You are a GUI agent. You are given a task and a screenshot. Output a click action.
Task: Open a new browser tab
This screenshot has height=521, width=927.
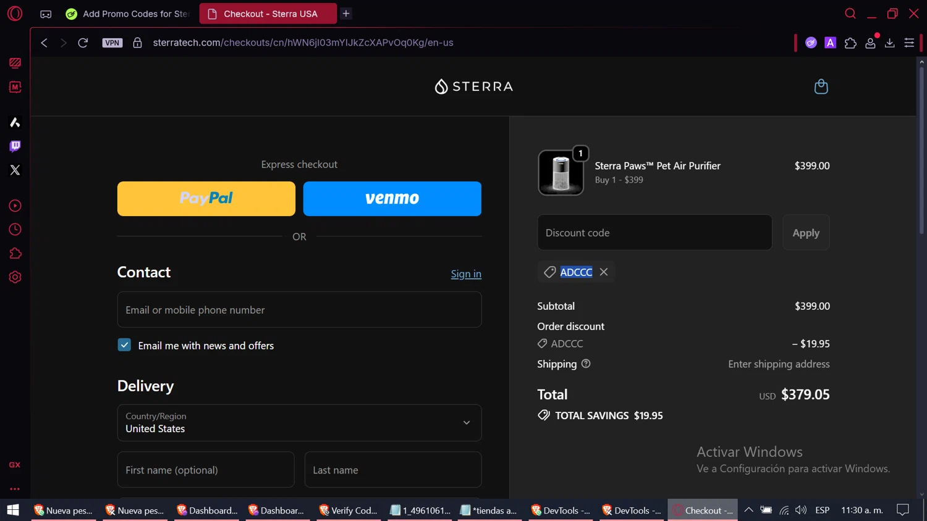pos(346,14)
